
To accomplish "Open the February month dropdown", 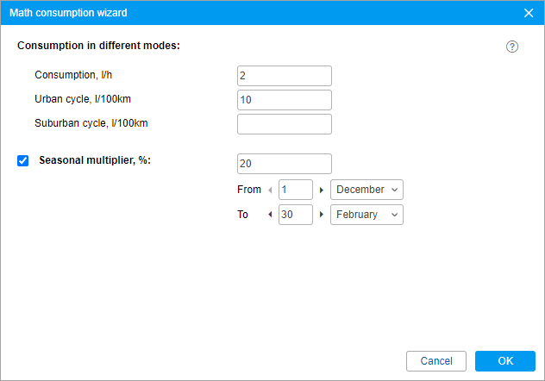I will [x=366, y=215].
